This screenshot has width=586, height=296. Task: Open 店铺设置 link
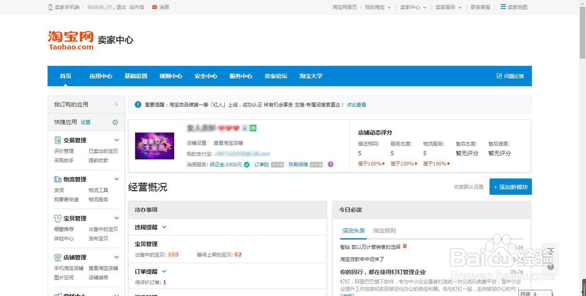point(196,143)
